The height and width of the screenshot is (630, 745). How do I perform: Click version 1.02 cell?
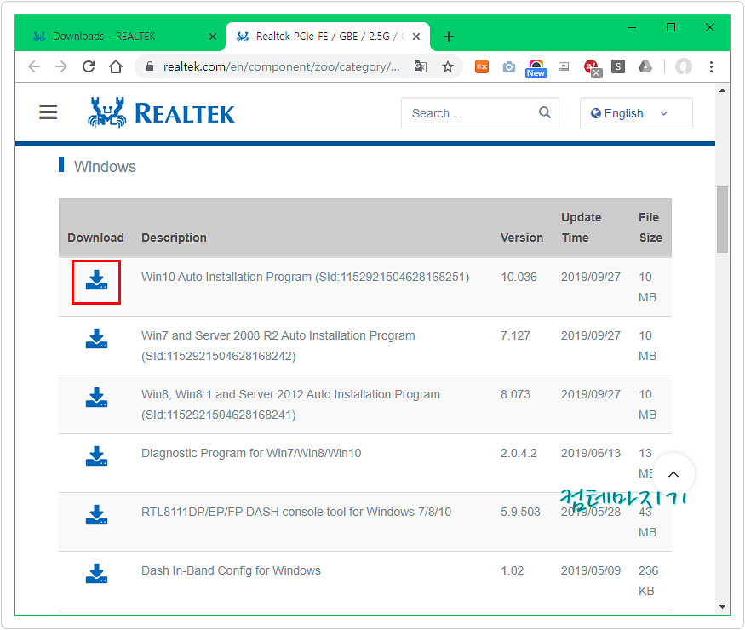(513, 570)
